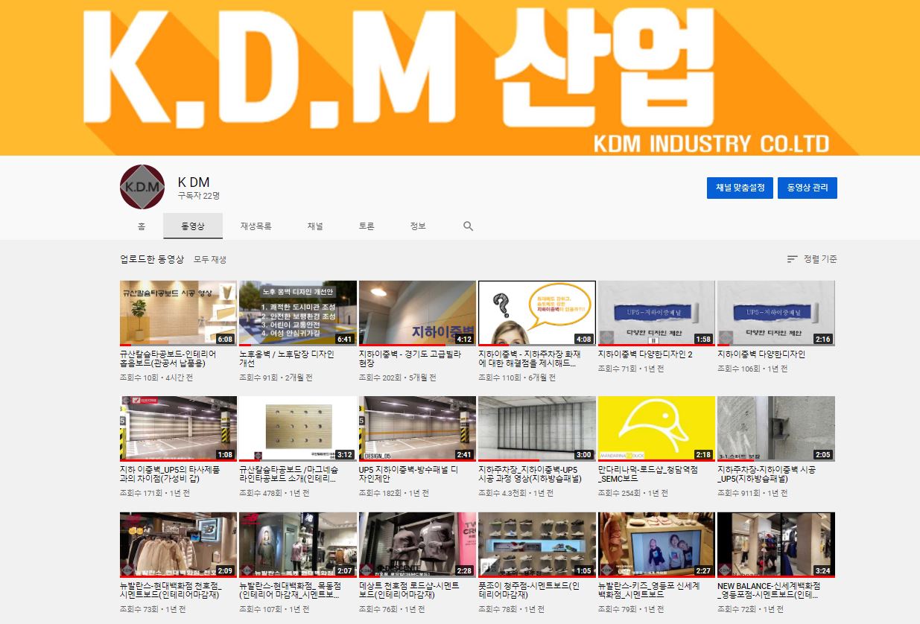Open the 지하이중벽 경기도 고급빌라 thumbnail (4:12)
Screen dimensions: 920x624
click(417, 313)
